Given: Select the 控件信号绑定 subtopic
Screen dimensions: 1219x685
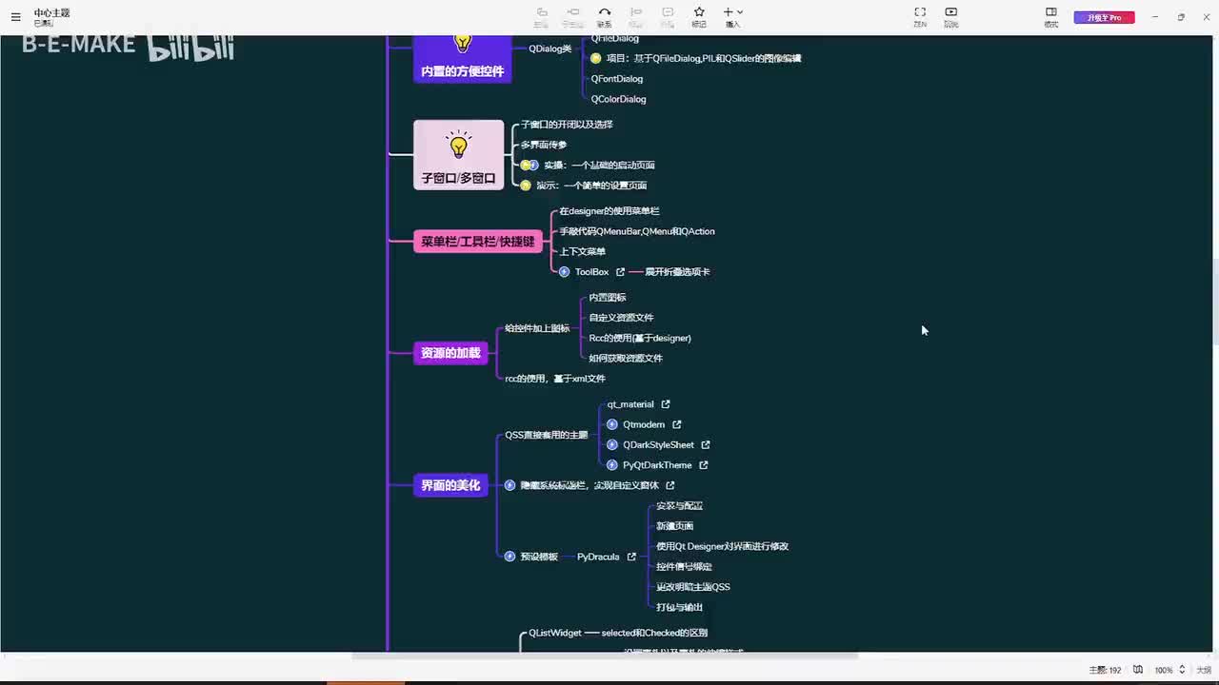Looking at the screenshot, I should 684,567.
